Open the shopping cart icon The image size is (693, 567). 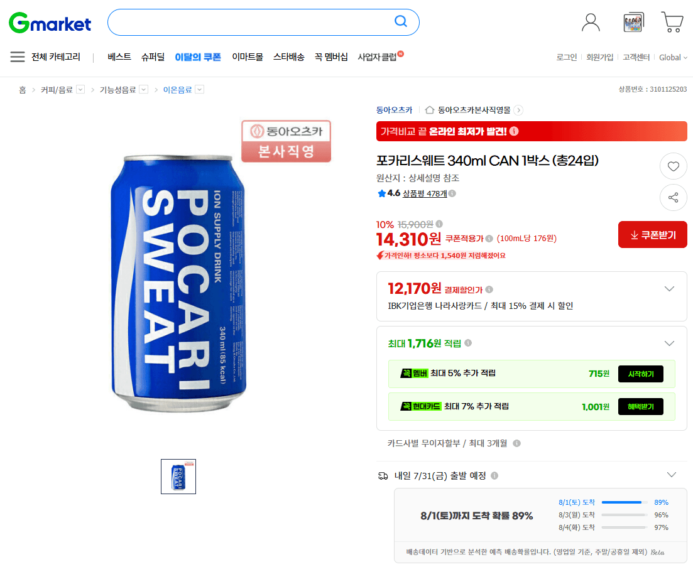click(672, 22)
